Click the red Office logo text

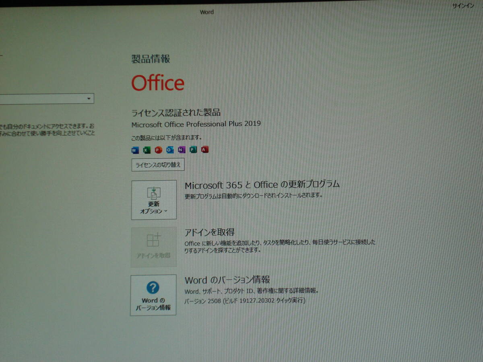point(158,83)
